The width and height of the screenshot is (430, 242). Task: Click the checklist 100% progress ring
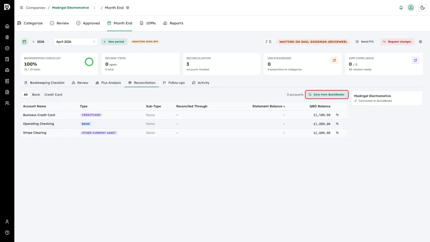(89, 62)
